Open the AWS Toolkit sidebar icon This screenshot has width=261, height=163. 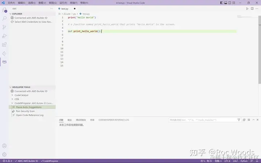coord(4,62)
